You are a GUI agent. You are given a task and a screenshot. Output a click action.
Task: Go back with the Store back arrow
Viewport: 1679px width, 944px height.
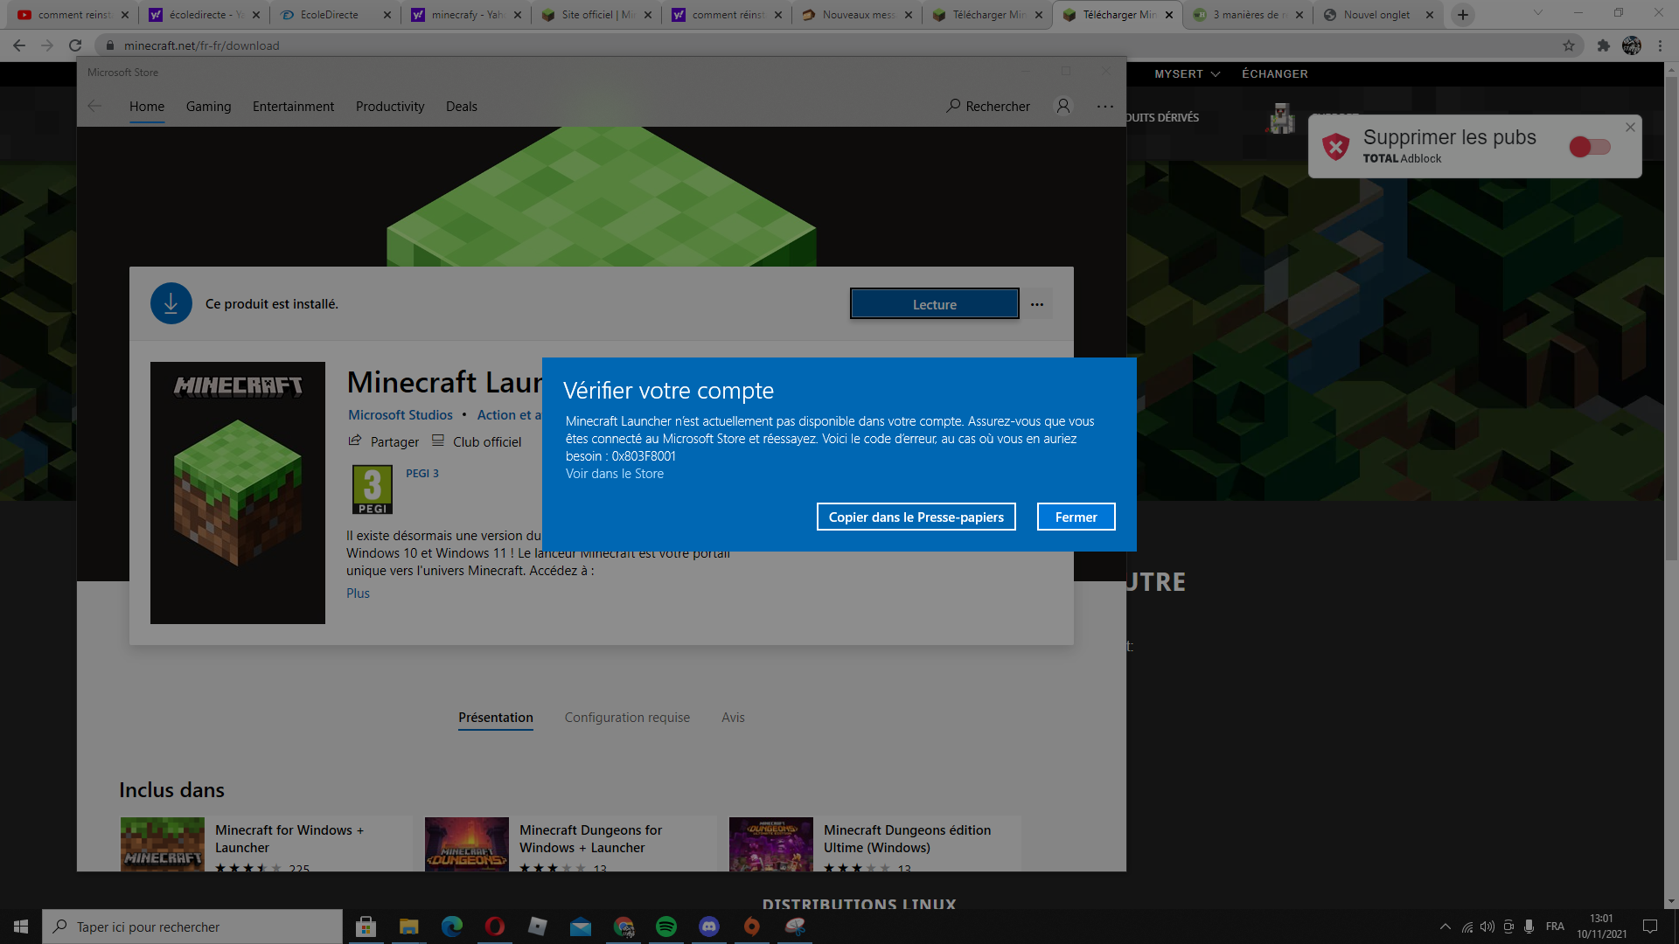94,107
